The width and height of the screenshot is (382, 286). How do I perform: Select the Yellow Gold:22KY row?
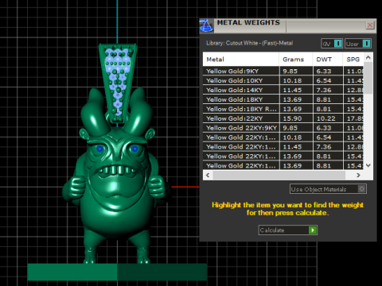(x=283, y=118)
